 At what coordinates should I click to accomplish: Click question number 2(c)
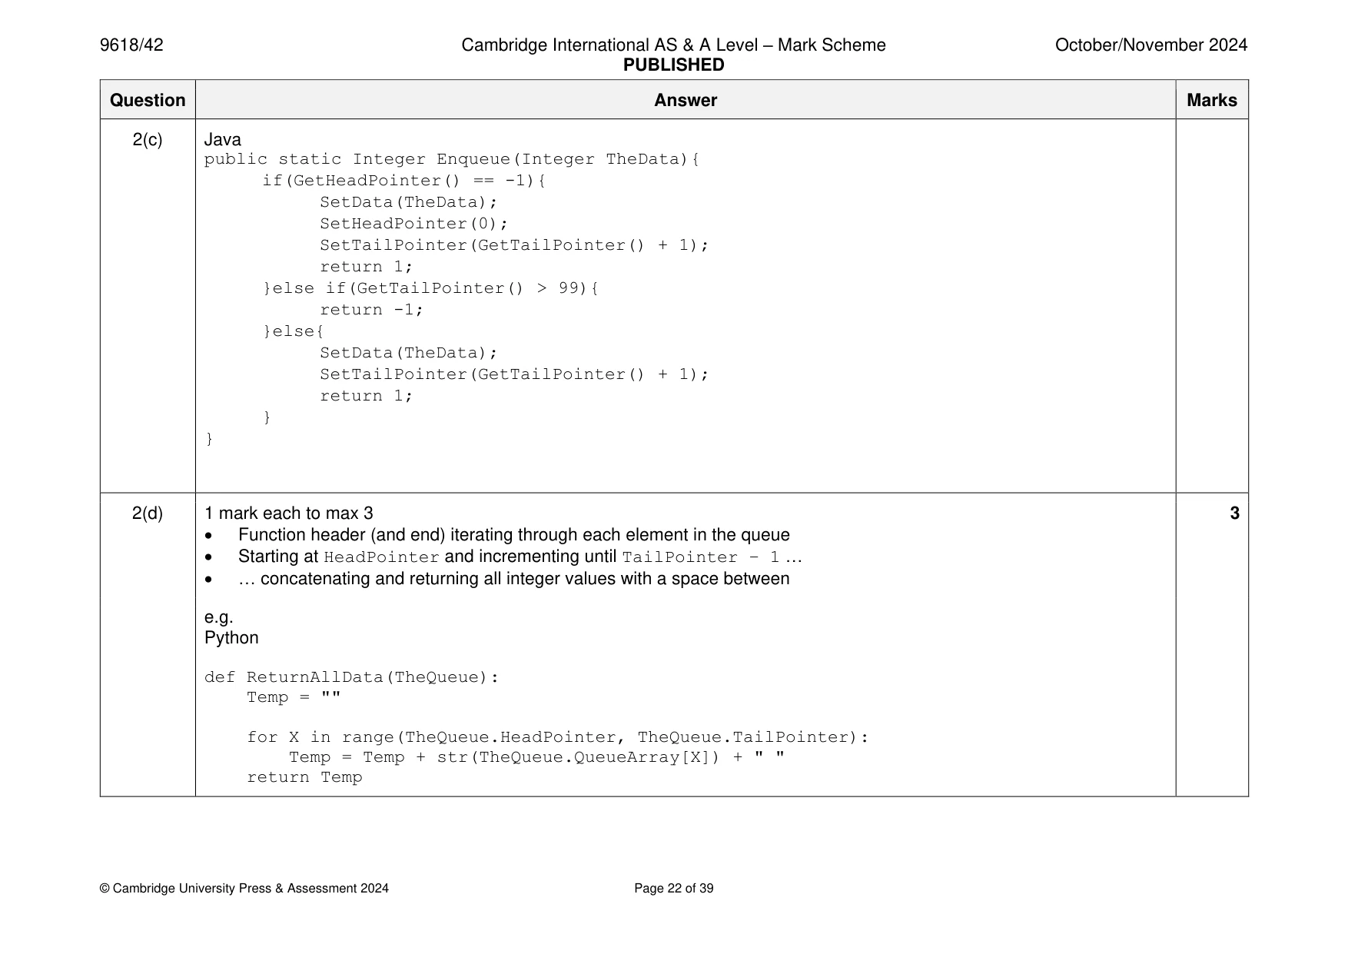click(x=148, y=140)
